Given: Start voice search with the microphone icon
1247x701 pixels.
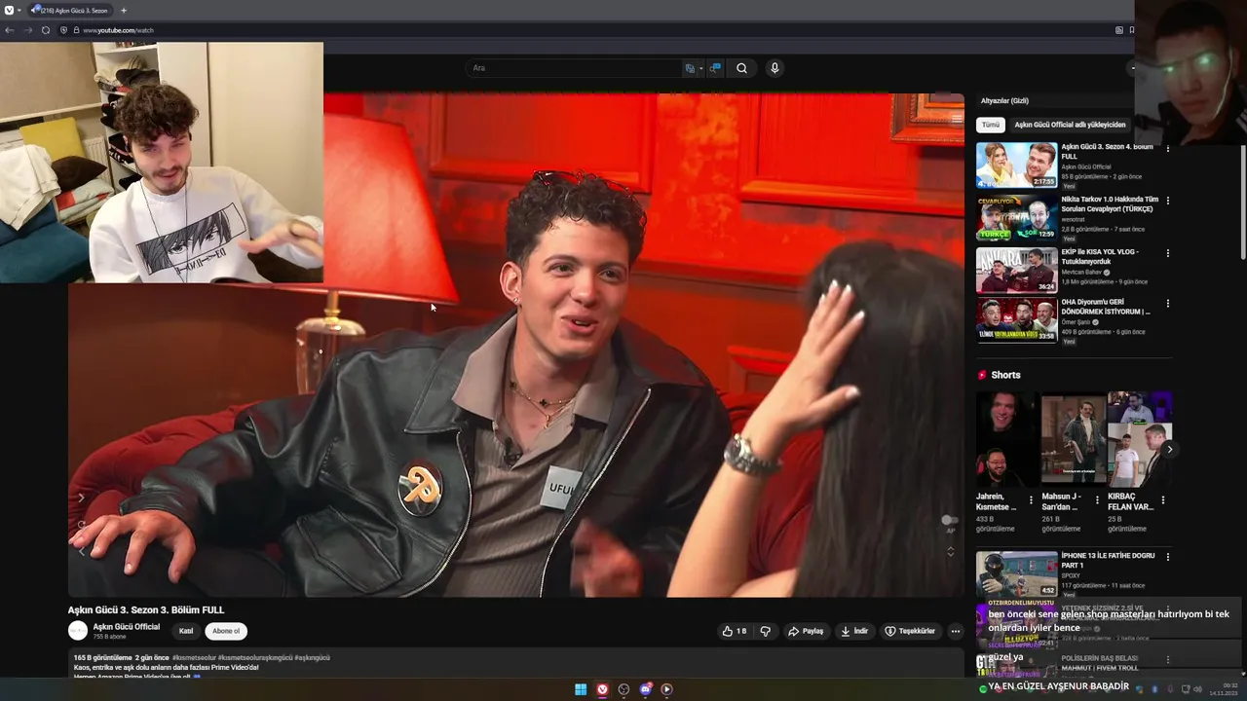Looking at the screenshot, I should coord(775,68).
